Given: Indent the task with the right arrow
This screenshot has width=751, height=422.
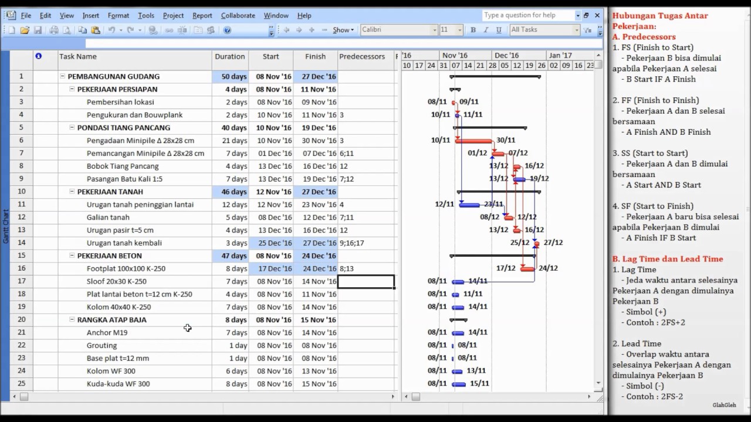Looking at the screenshot, I should pyautogui.click(x=299, y=30).
